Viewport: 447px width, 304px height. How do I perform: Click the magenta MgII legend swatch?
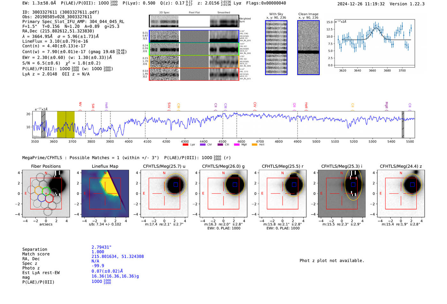click(x=237, y=145)
